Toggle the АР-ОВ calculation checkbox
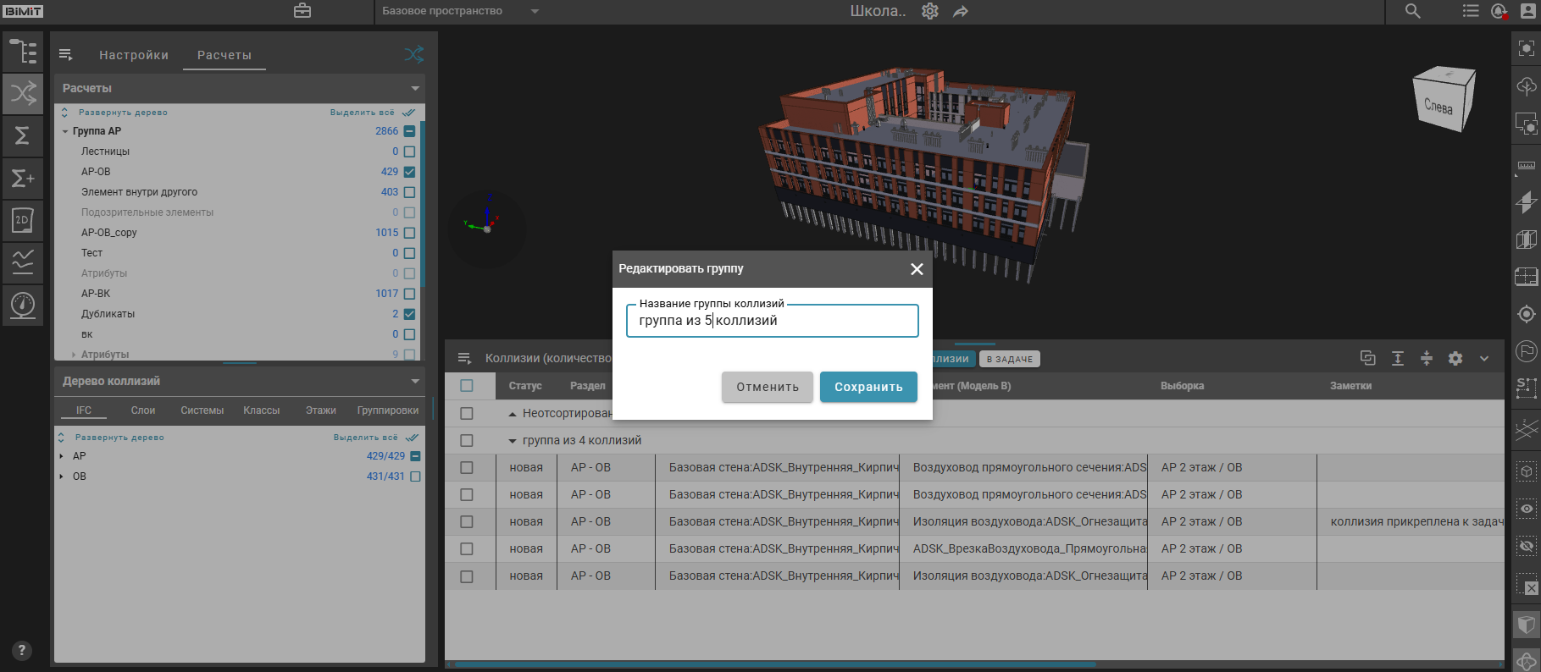 click(x=410, y=172)
